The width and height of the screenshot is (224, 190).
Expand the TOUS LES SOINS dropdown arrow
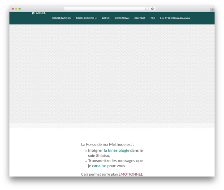point(96,18)
